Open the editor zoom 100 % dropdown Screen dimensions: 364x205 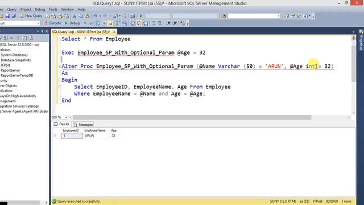(x=66, y=117)
